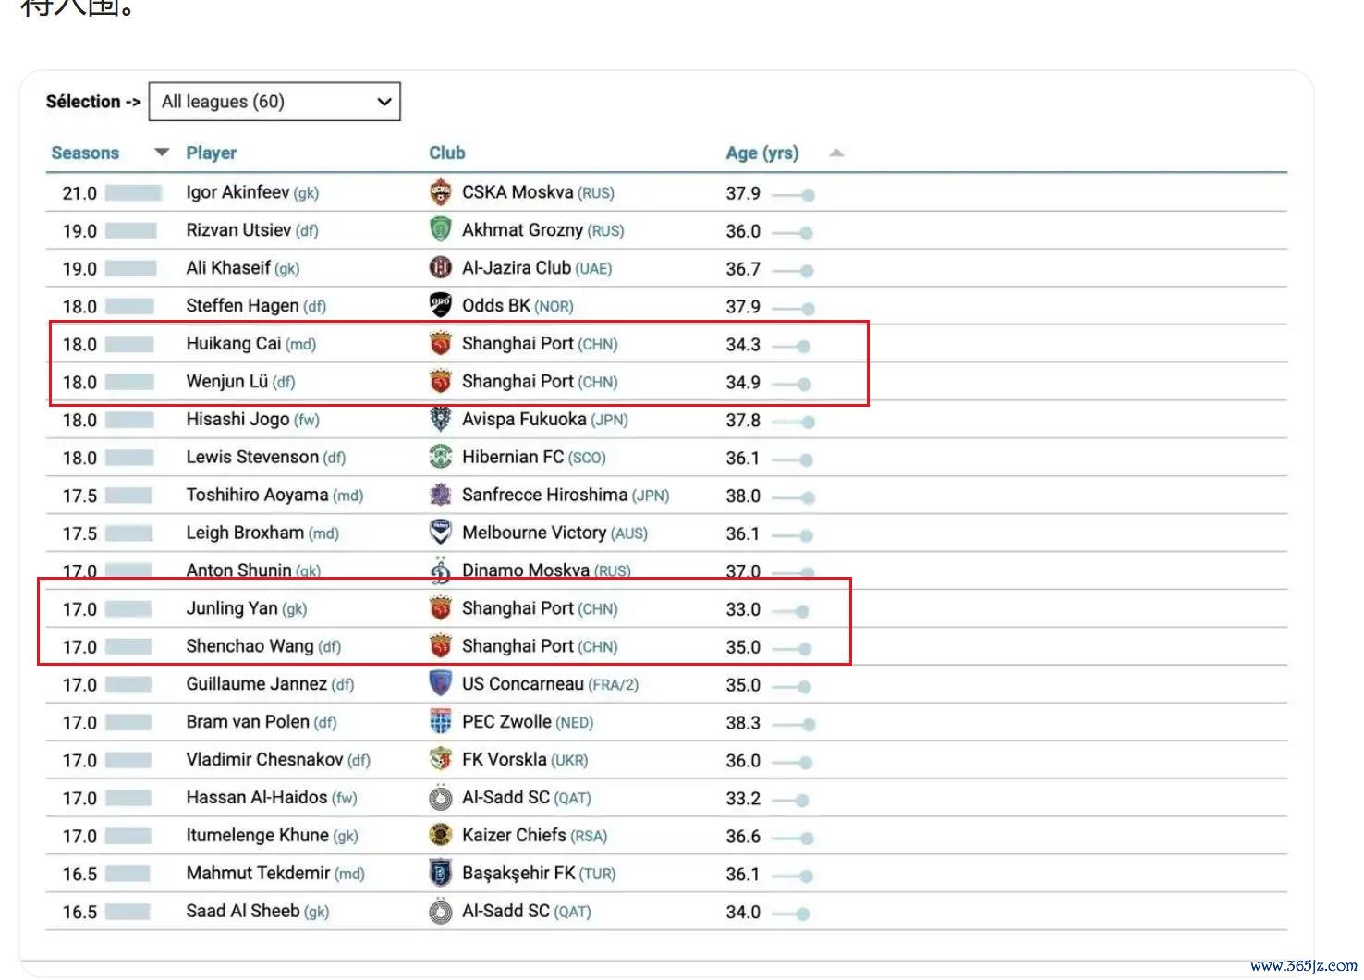Click the Odds BK club logo
This screenshot has height=980, width=1364.
point(441,305)
